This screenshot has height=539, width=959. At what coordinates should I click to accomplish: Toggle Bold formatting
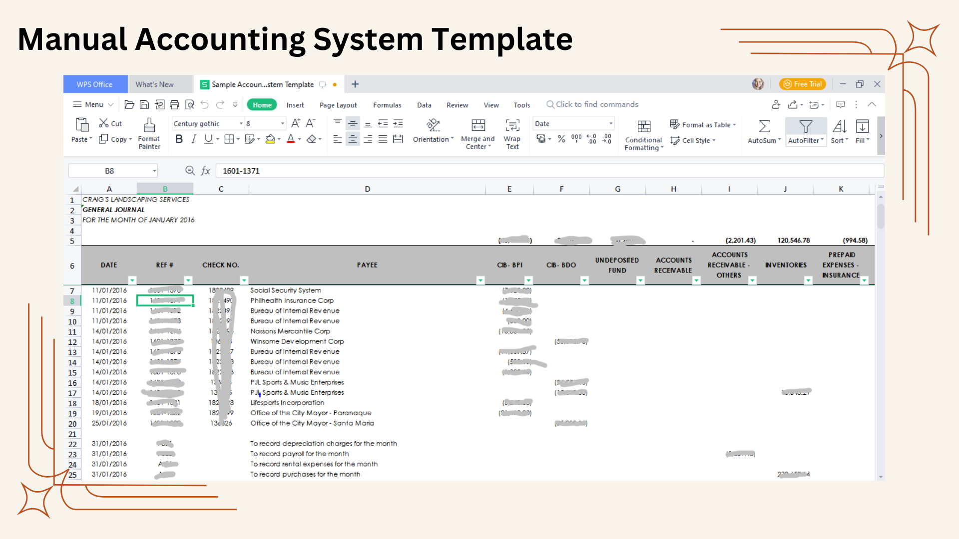coord(179,139)
